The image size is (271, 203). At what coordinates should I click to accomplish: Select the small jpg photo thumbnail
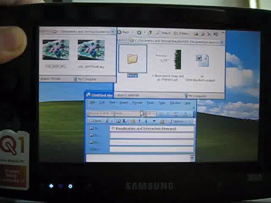coord(91,50)
